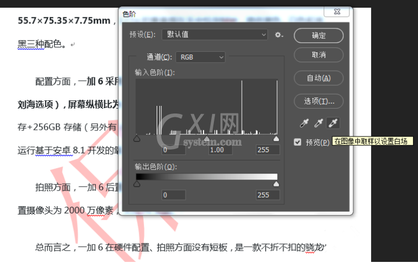Viewport: 418px width, 263px height.
Task: Click the output levels field showing 0
Action: (174, 195)
